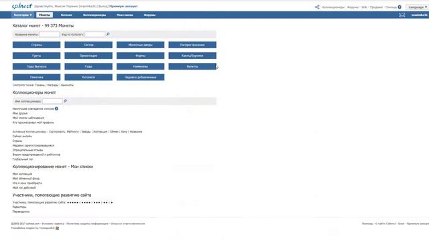This screenshot has height=241, width=429.
Task: Click the Ориентация button
Action: 88,56
